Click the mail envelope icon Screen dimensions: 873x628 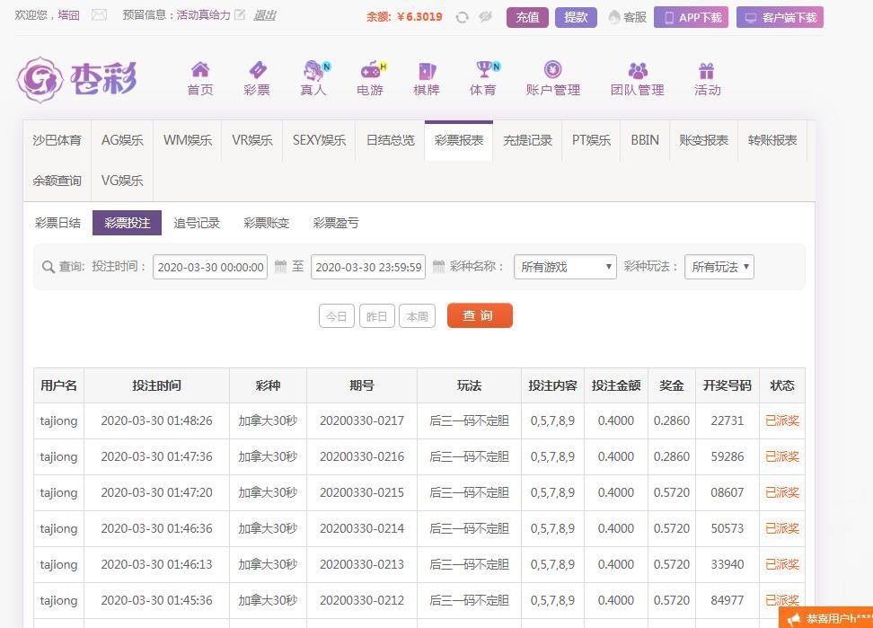[99, 15]
